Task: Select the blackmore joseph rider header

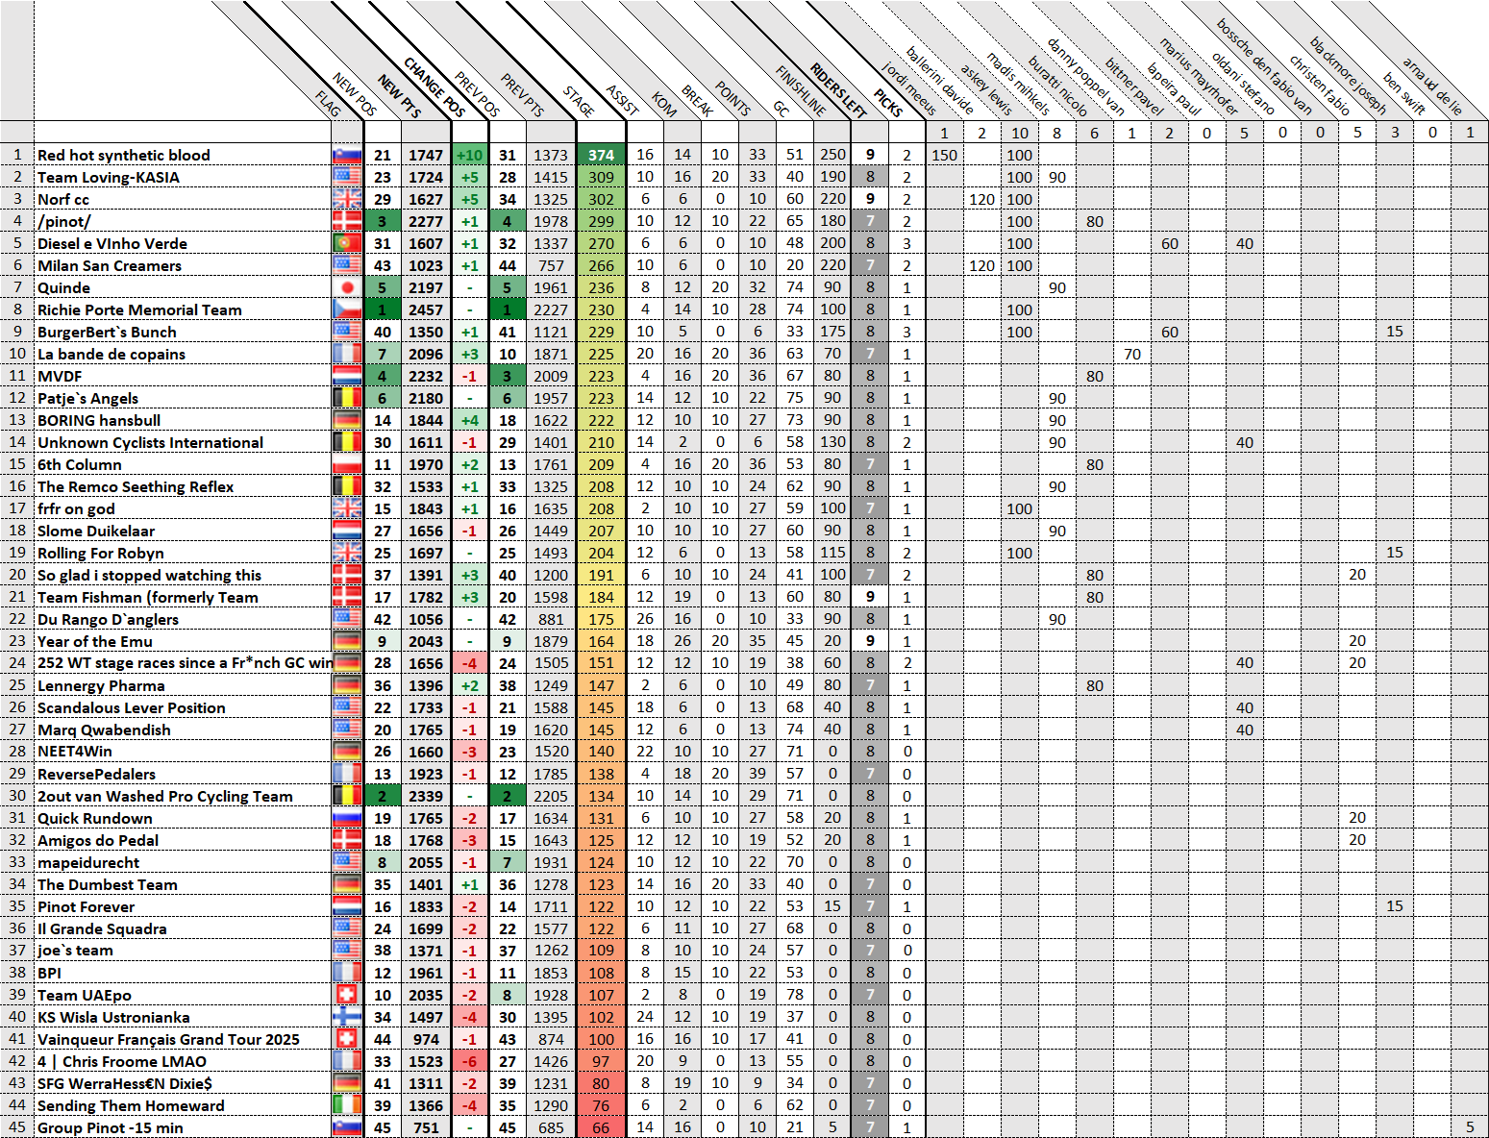Action: (x=1348, y=77)
